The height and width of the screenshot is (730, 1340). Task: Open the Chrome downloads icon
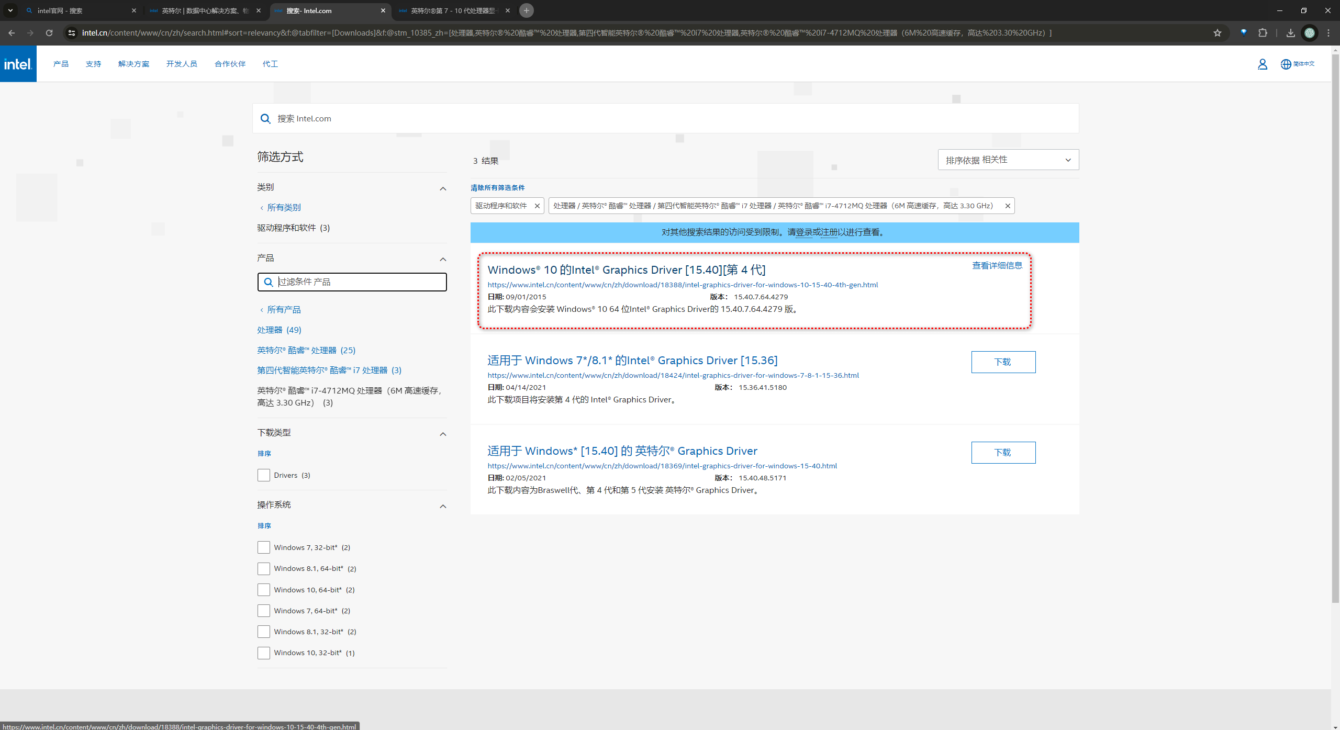[1290, 33]
